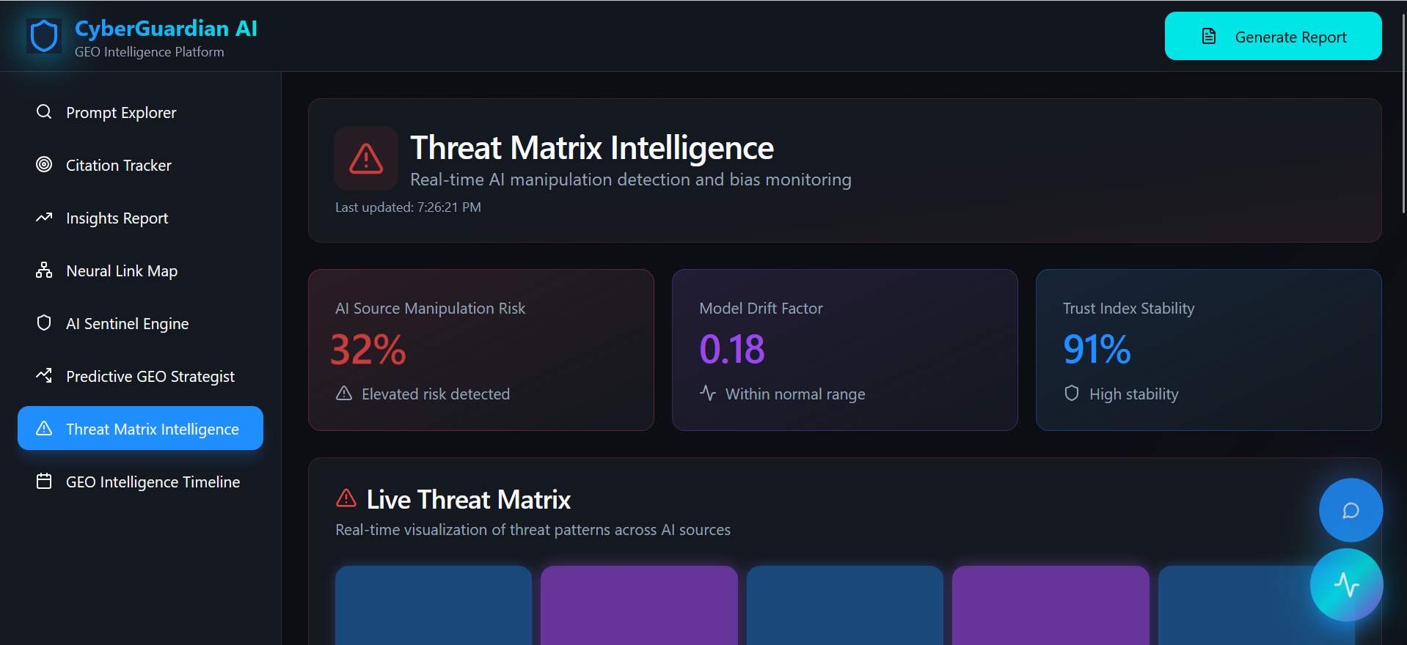Click the GEO Intelligence Platform subtitle
This screenshot has height=645, width=1407.
150,52
